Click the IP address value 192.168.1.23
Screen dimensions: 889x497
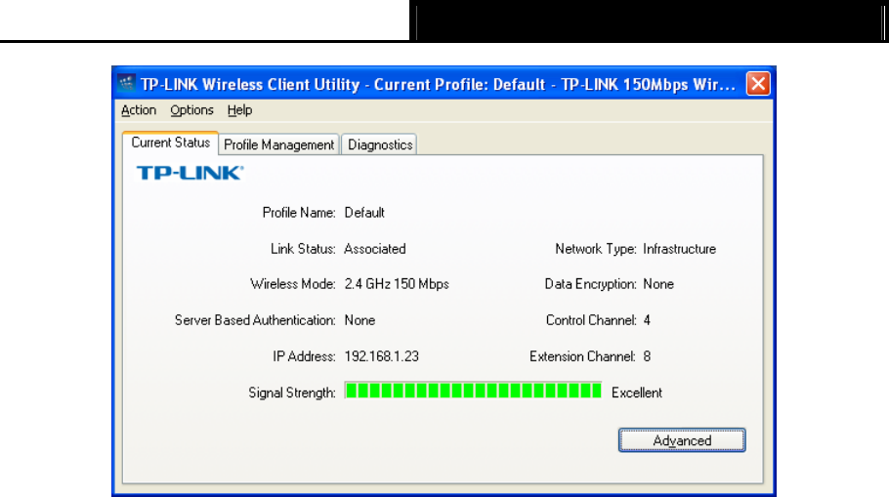click(x=382, y=356)
